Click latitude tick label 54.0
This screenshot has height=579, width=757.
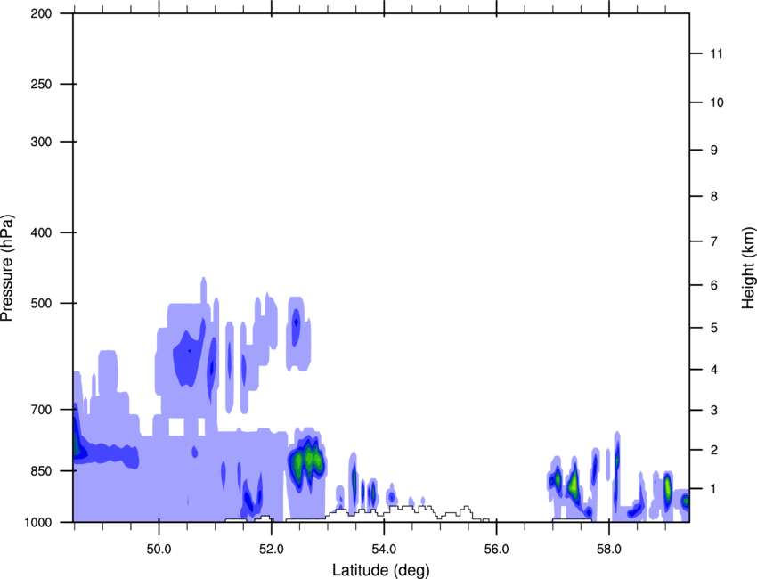(384, 550)
